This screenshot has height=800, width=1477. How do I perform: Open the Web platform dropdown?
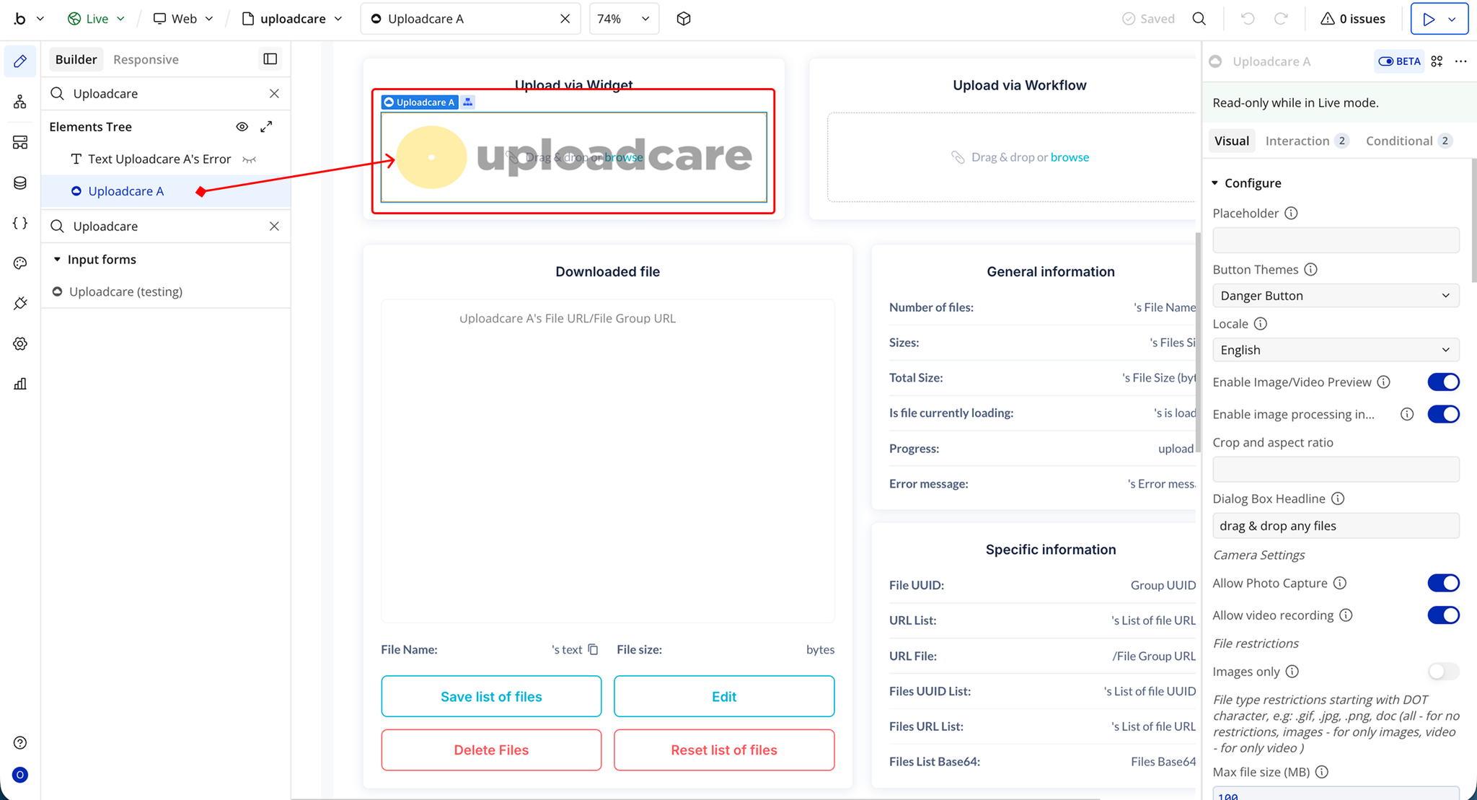(x=183, y=19)
